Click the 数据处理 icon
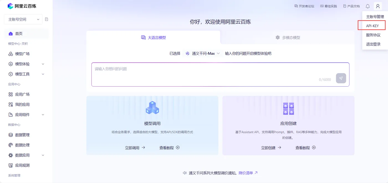 (x=11, y=145)
